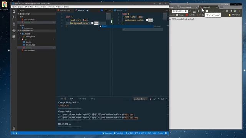Click the feedback smiley in status bar
246x138 pixels.
coord(166,133)
